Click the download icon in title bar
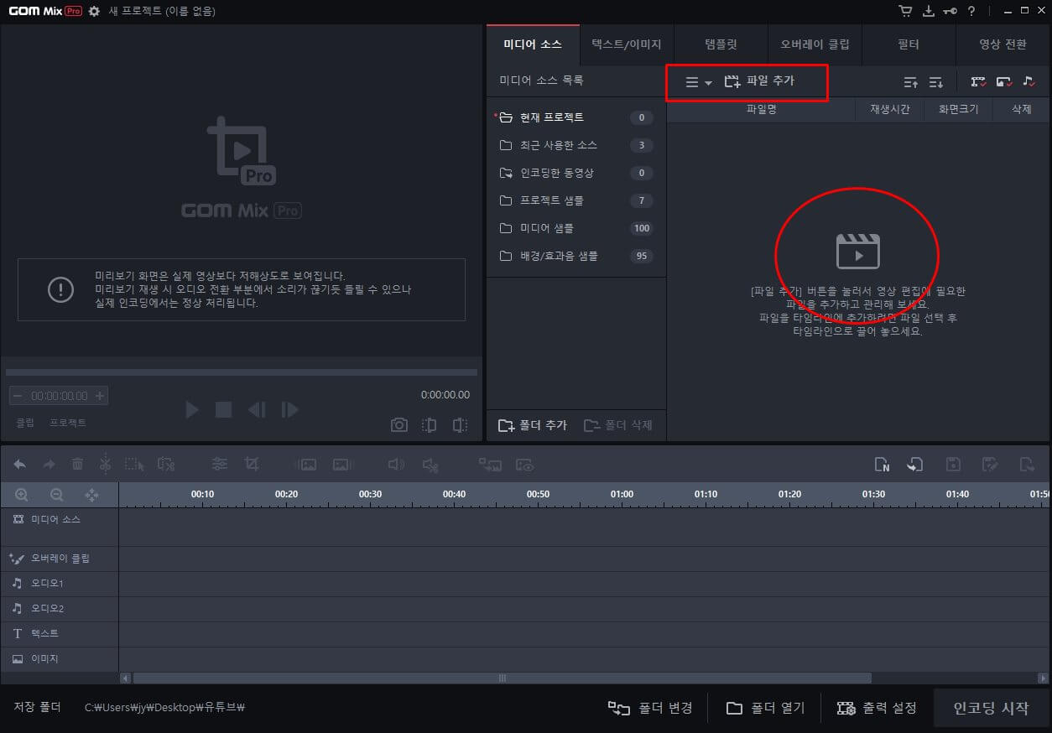The height and width of the screenshot is (733, 1052). (928, 11)
